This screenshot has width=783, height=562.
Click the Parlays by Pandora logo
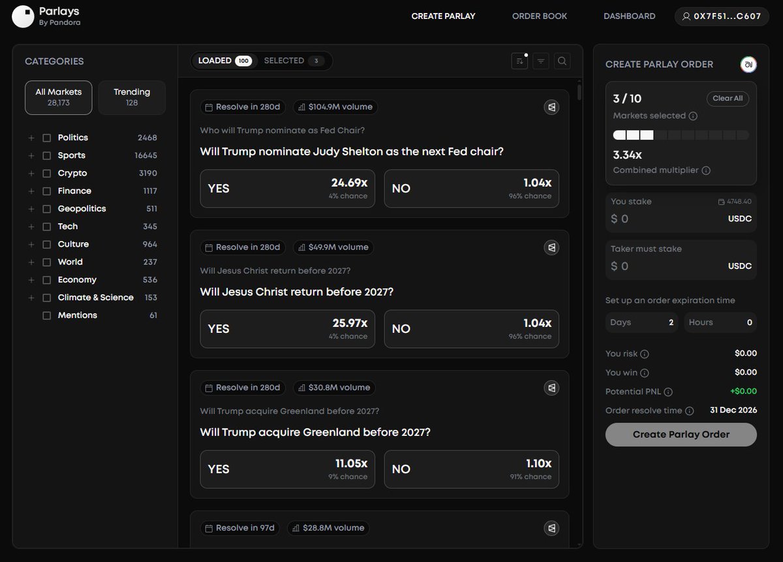(x=46, y=16)
